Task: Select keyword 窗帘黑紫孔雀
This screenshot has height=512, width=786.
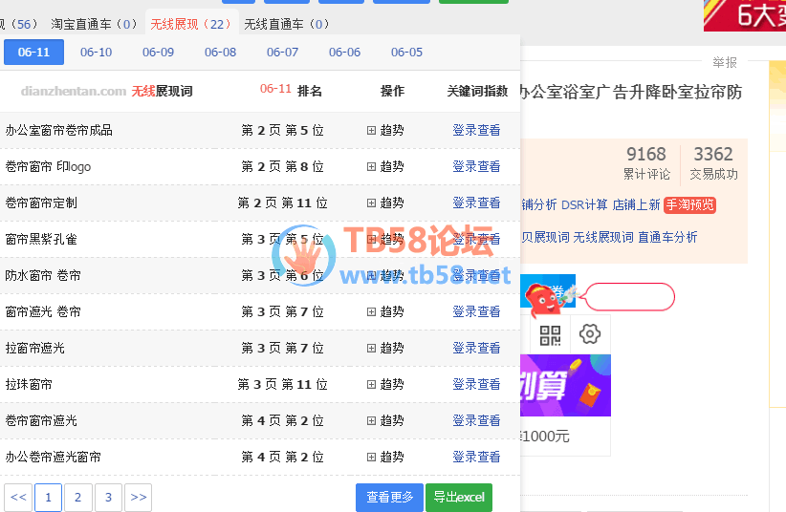Action: pyautogui.click(x=41, y=239)
